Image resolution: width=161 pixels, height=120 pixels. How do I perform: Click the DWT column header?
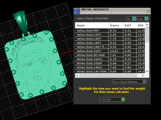(x=129, y=25)
